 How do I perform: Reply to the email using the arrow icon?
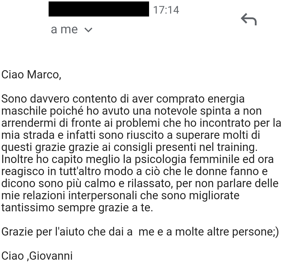click(249, 19)
